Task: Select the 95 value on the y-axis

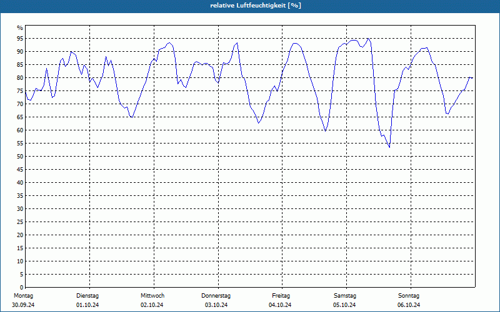Action: (20, 39)
